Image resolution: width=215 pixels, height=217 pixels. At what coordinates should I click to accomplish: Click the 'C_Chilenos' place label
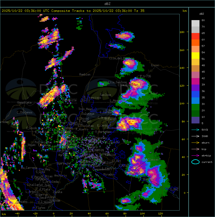coord(25,112)
